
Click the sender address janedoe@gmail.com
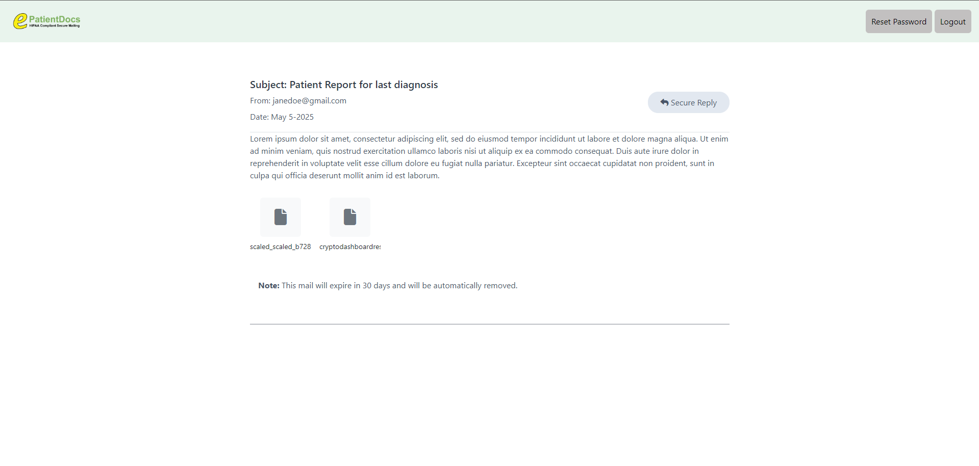pos(309,101)
